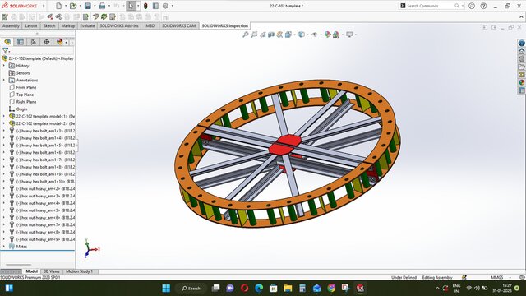Click the Save disk icon
Viewport: 526px width, 296px height.
[88, 6]
